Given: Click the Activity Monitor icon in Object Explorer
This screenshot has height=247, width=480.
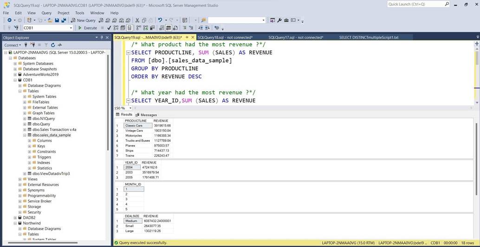Looking at the screenshot, I should coord(60,45).
